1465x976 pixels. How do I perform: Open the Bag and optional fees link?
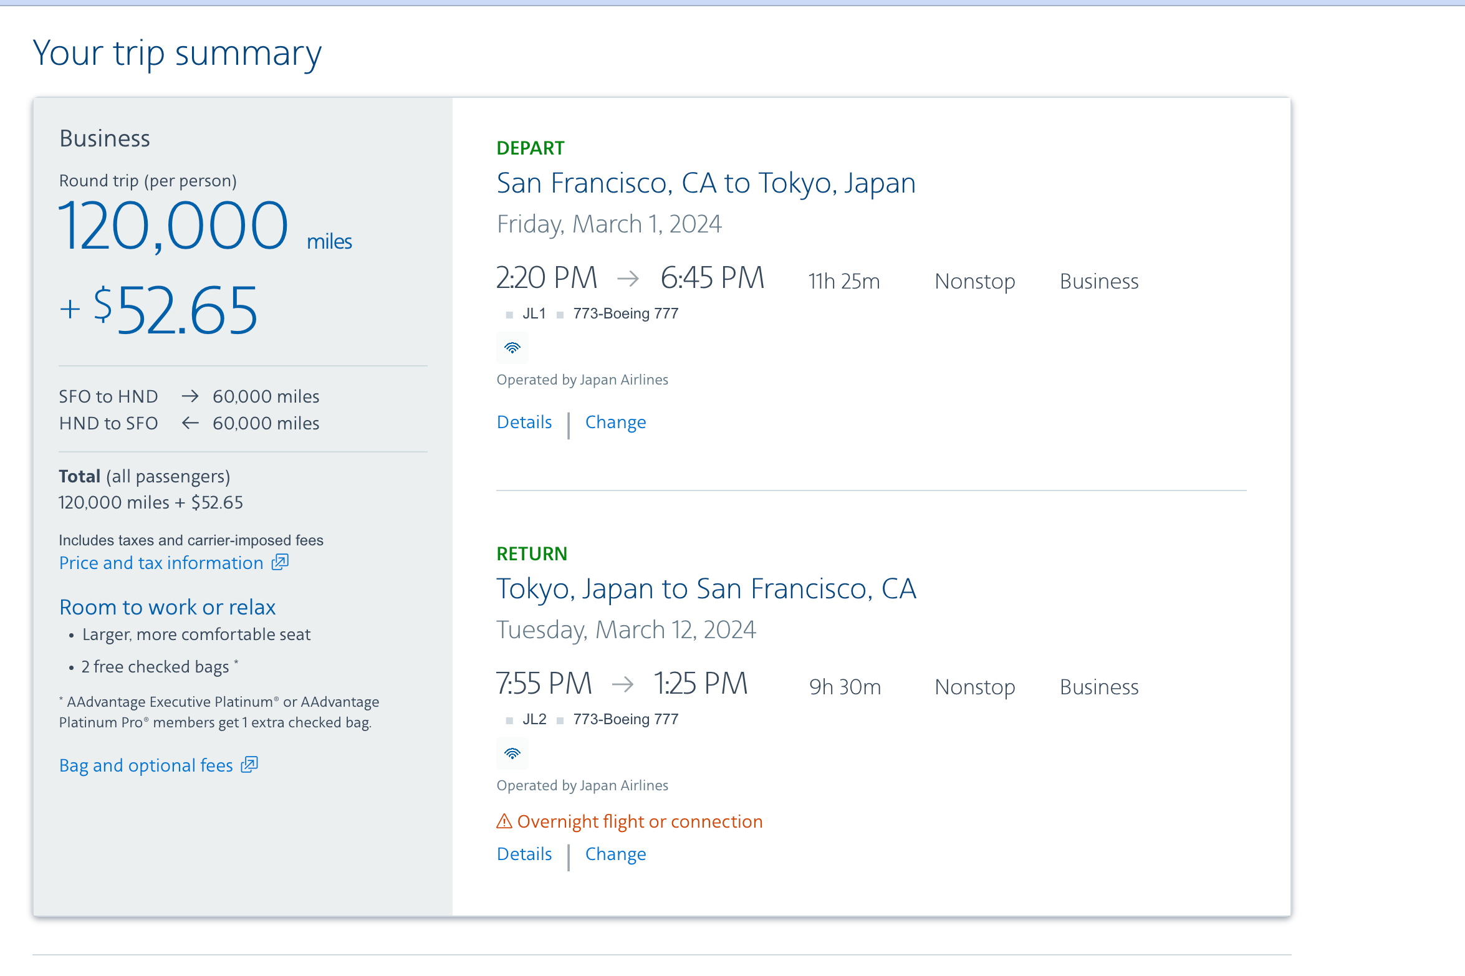[146, 765]
